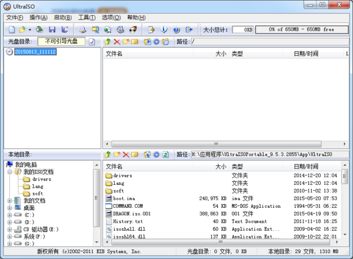This screenshot has width=353, height=259.
Task: Click the red X in disc image toolbar
Action: point(117,42)
